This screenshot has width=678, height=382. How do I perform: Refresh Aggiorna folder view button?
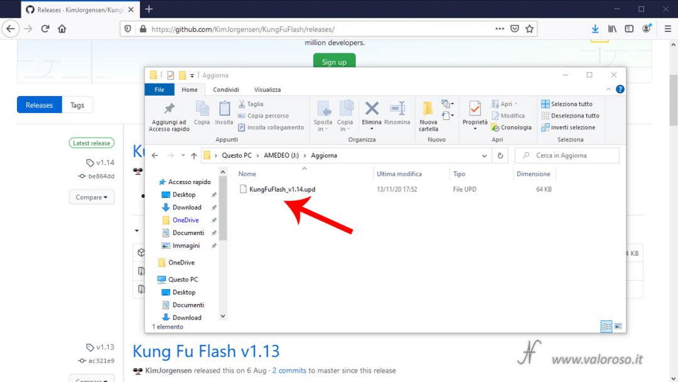click(500, 155)
